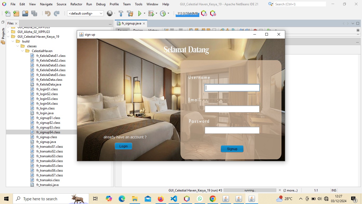Open Google Chrome from the taskbar
Viewport: 362px width, 204px height.
tap(213, 199)
